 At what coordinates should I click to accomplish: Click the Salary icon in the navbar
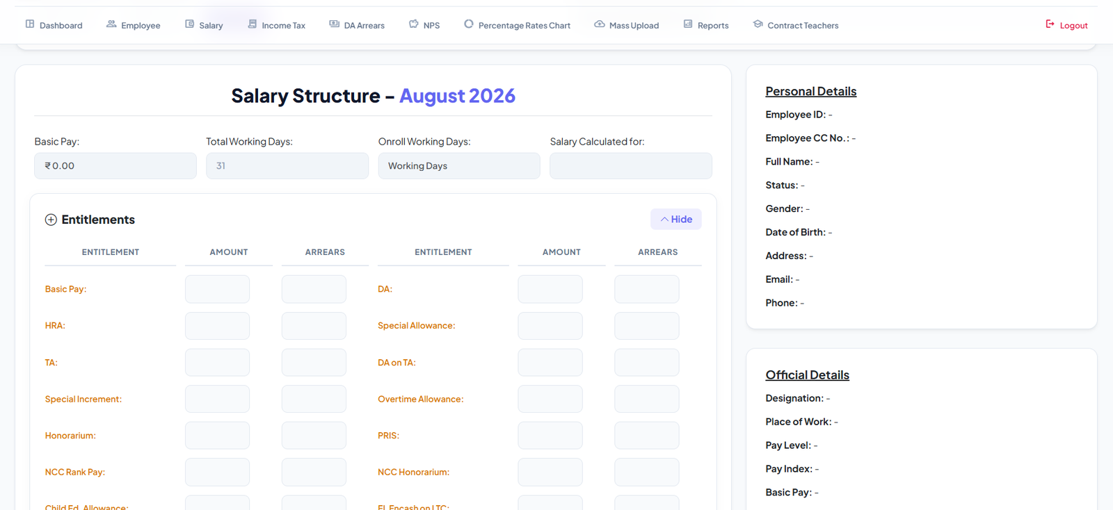[x=189, y=24]
